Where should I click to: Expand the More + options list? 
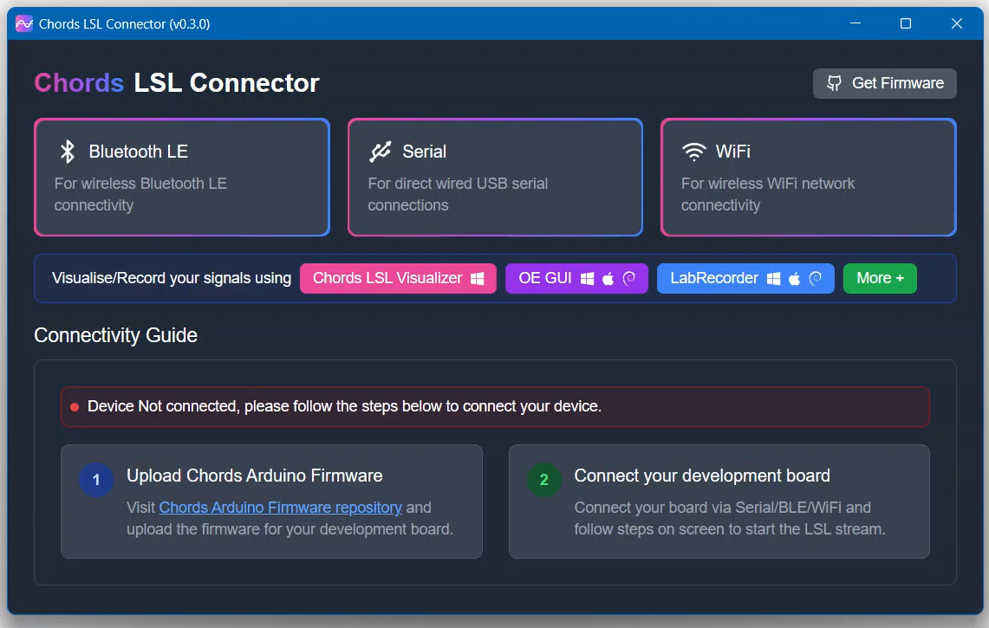pyautogui.click(x=880, y=278)
